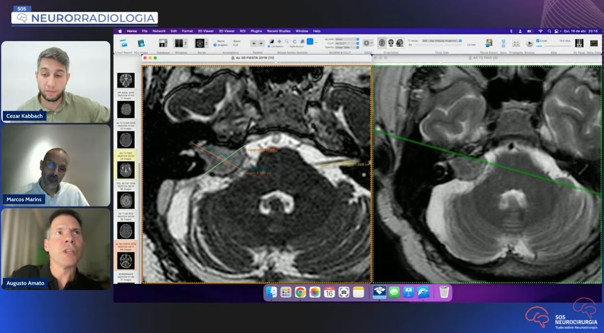Open the 2D Viewer menu
Viewport: 604px width, 333px height.
(206, 31)
